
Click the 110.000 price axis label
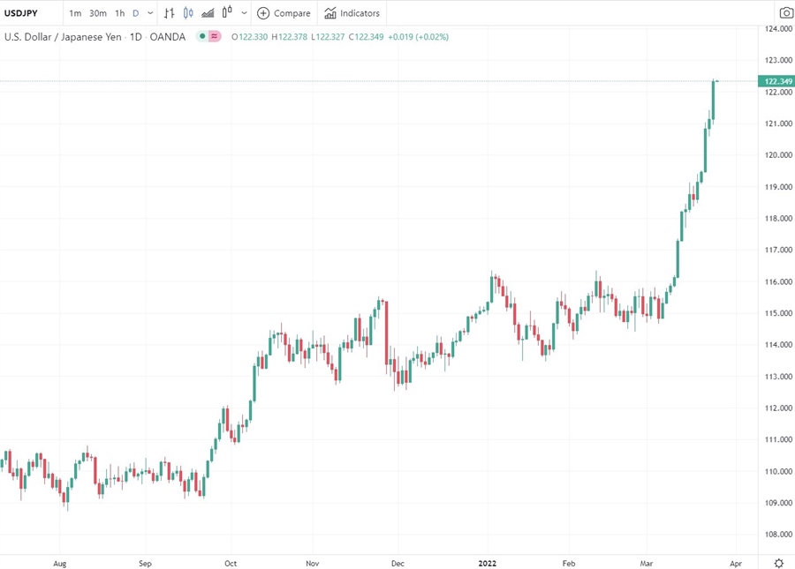pyautogui.click(x=778, y=471)
